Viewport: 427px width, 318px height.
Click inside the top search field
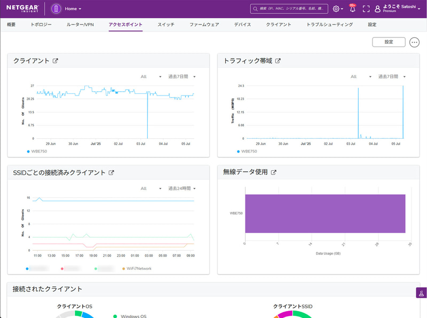(x=291, y=9)
